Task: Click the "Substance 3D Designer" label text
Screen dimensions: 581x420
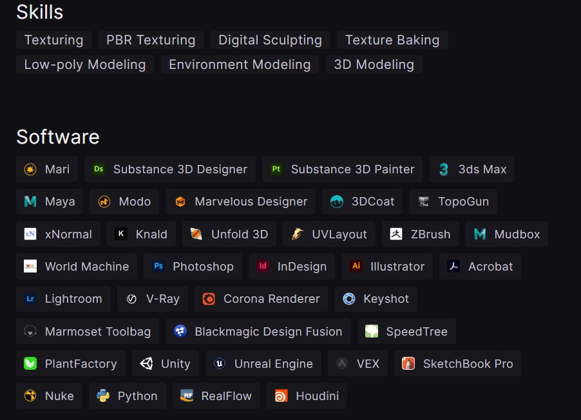Action: [180, 169]
